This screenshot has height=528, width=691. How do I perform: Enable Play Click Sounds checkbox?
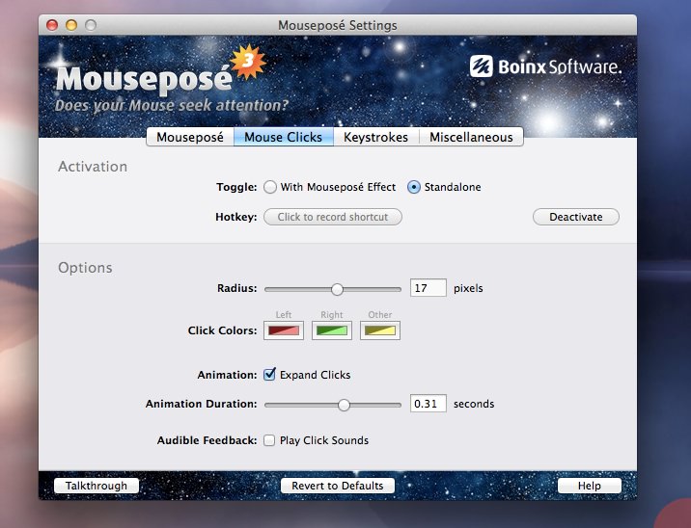click(269, 440)
